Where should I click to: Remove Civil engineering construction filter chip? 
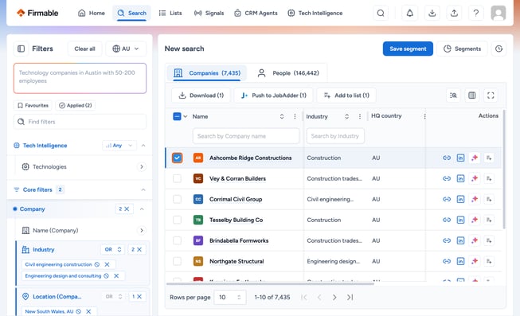(x=107, y=264)
